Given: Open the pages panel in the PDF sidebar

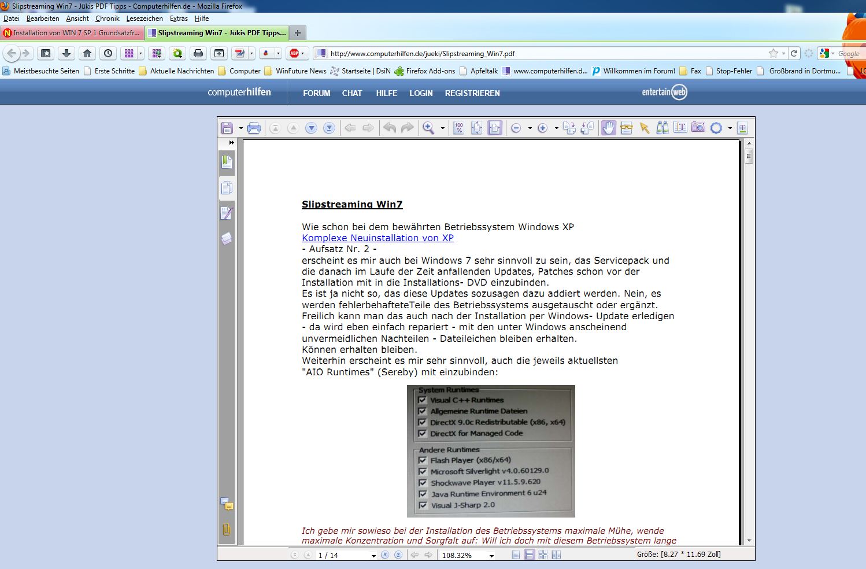Looking at the screenshot, I should pyautogui.click(x=227, y=188).
